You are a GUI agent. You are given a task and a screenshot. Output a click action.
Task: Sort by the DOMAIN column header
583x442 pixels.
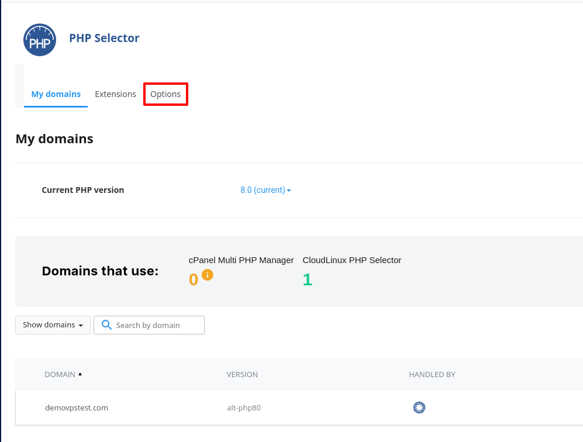60,374
